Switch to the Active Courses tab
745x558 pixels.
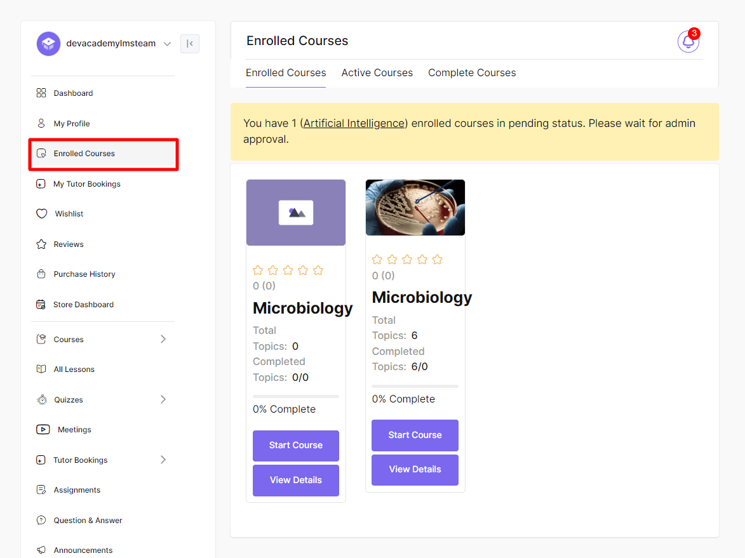[377, 72]
